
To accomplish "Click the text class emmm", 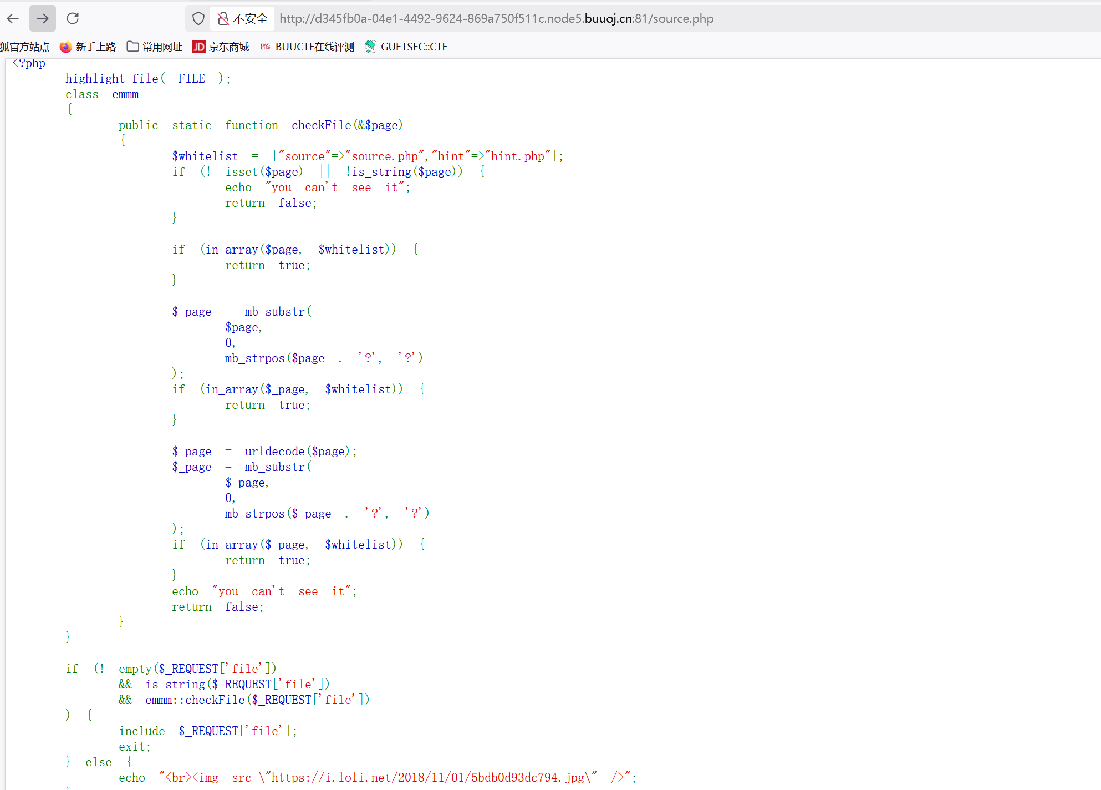I will 102,94.
